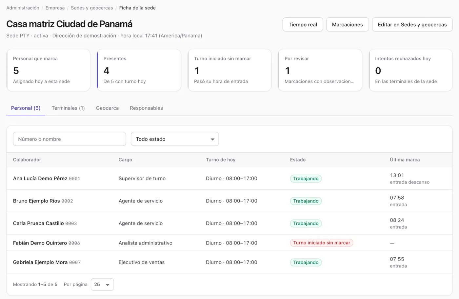The height and width of the screenshot is (299, 459).
Task: Click Trabajando badge in Gabriela's row
Action: [x=306, y=262]
